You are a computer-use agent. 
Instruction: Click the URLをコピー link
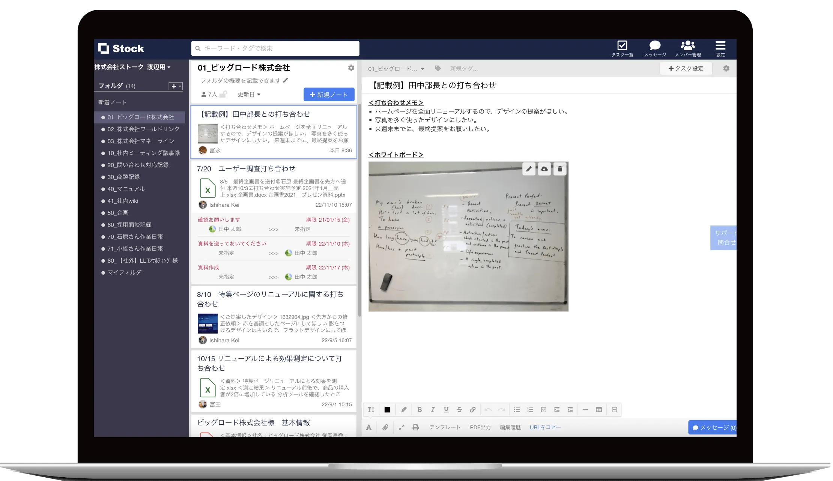[545, 427]
